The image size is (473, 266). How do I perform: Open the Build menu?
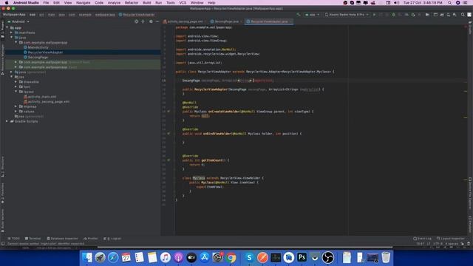click(x=147, y=3)
